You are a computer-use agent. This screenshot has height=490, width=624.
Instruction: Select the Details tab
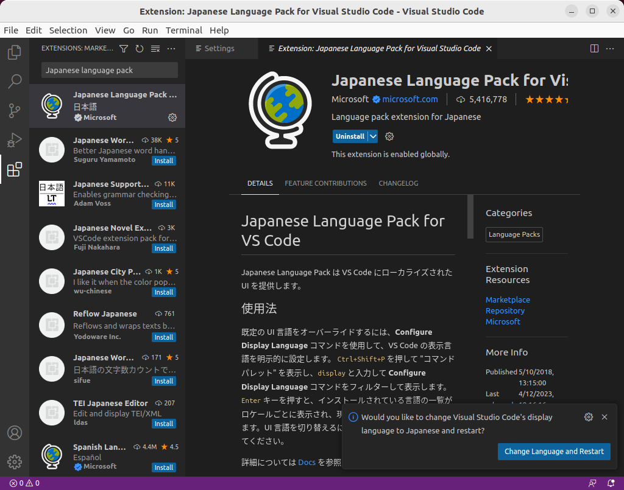(x=260, y=183)
